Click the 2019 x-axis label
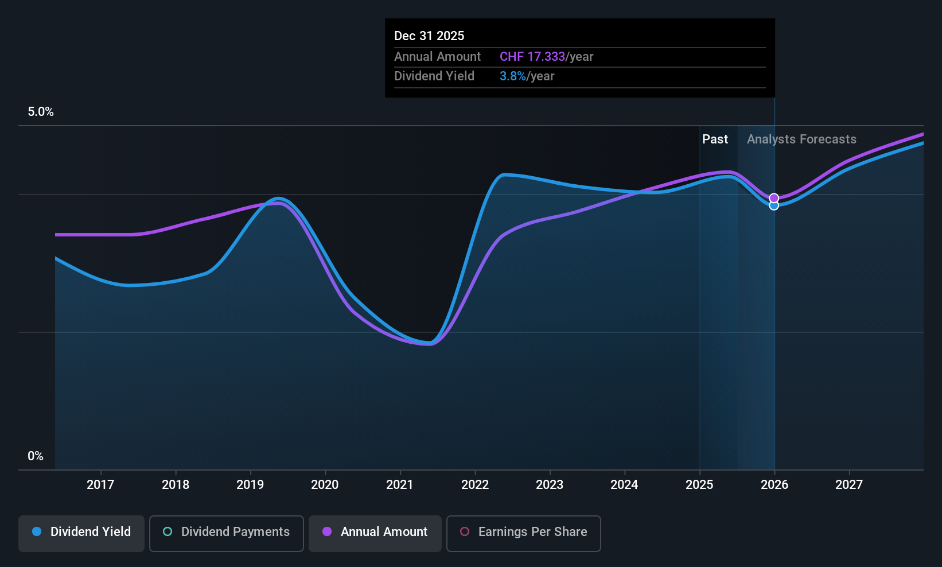This screenshot has height=567, width=942. click(250, 485)
